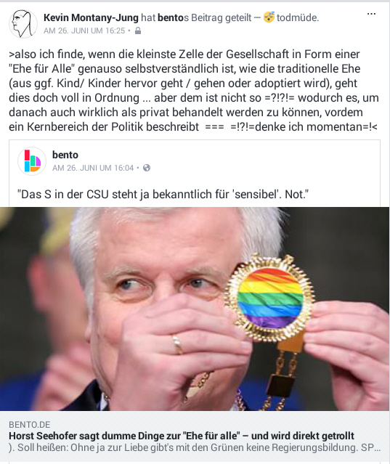Open the Horst Seehofer article headline
This screenshot has width=390, height=464.
pyautogui.click(x=182, y=436)
